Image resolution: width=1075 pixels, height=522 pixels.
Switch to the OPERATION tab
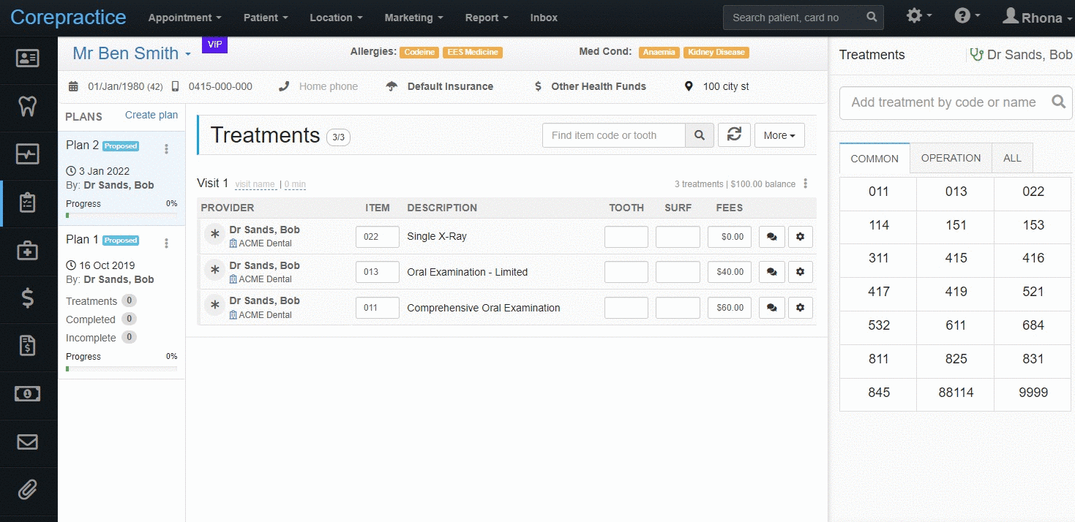[x=951, y=158]
